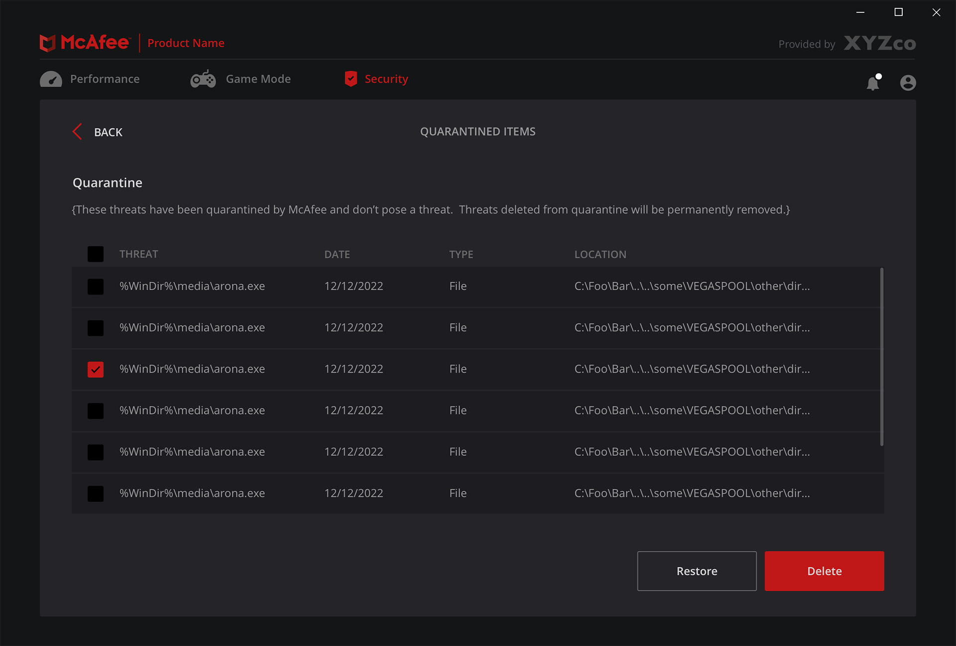Screen dimensions: 956x646
Task: Check the second row threat checkbox
Action: coord(96,328)
